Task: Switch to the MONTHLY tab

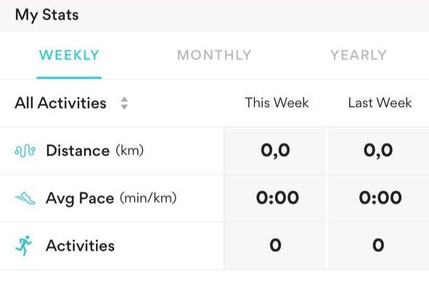Action: (x=214, y=55)
